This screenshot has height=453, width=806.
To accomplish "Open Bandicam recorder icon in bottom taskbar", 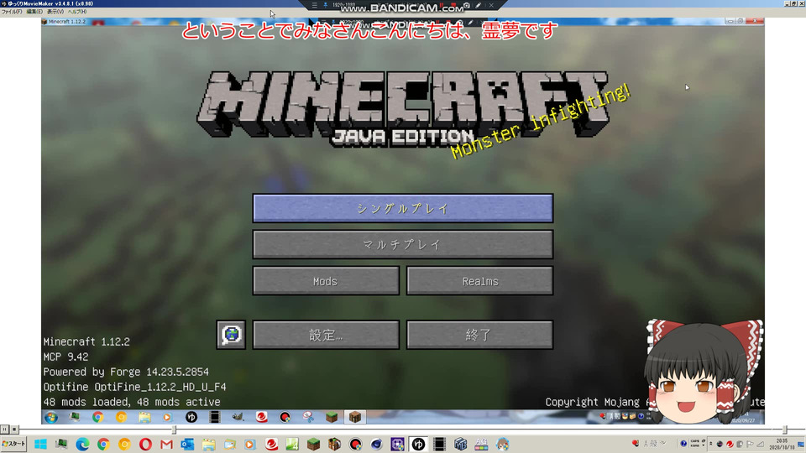I will coord(355,445).
